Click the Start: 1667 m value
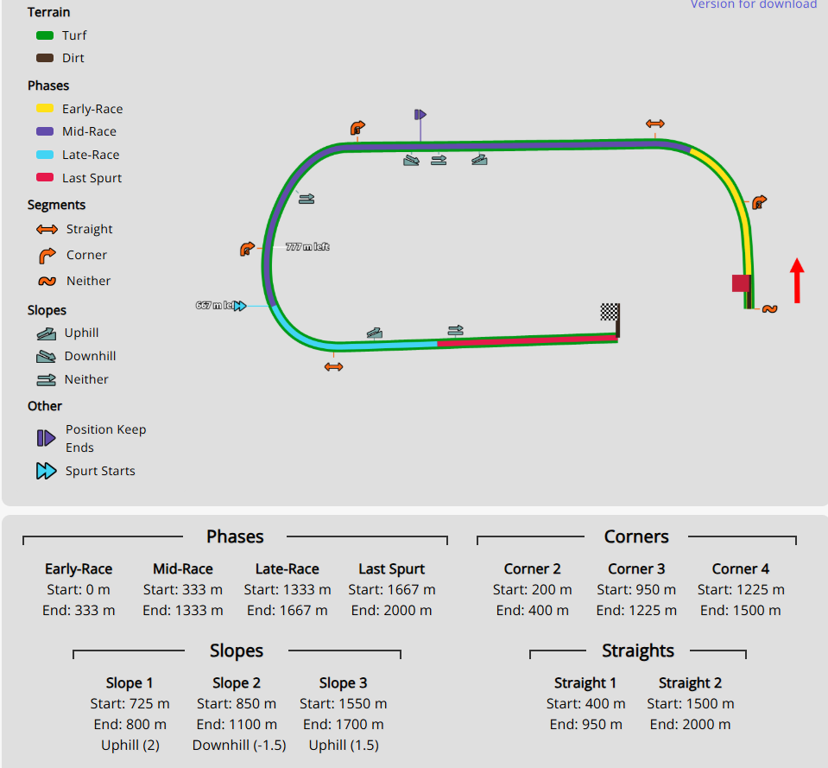Screen dimensions: 828x768 pyautogui.click(x=392, y=589)
